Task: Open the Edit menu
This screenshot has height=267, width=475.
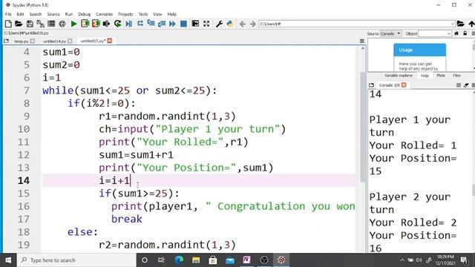Action: 20,14
